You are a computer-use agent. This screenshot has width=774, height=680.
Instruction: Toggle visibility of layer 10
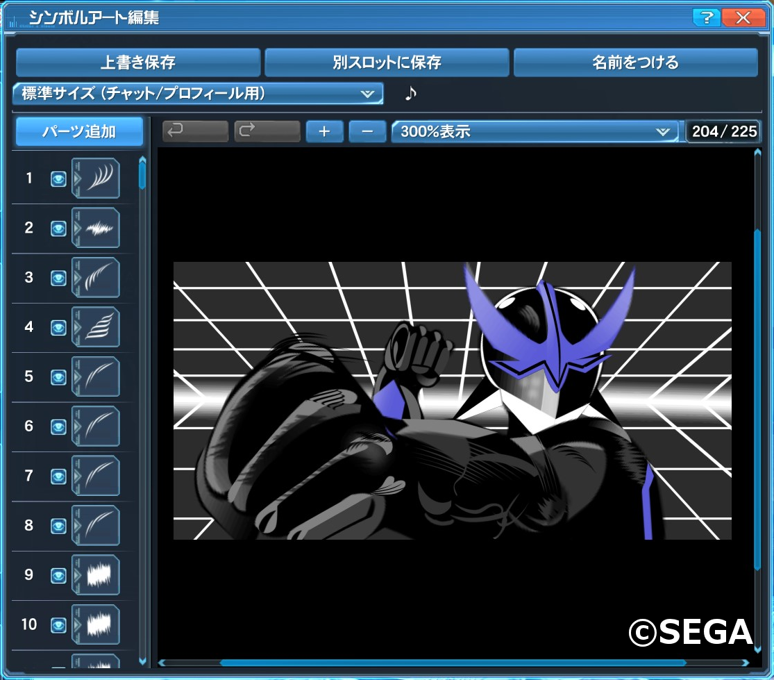tap(58, 625)
